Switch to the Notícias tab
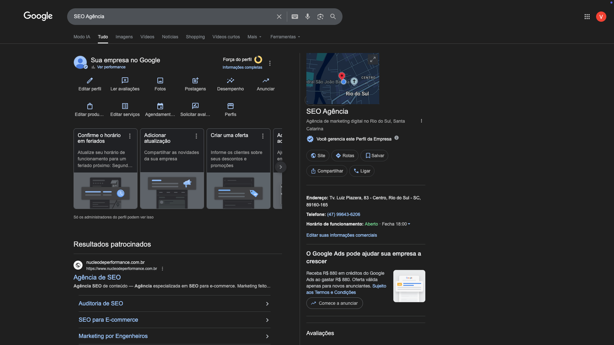The width and height of the screenshot is (614, 345). (170, 37)
